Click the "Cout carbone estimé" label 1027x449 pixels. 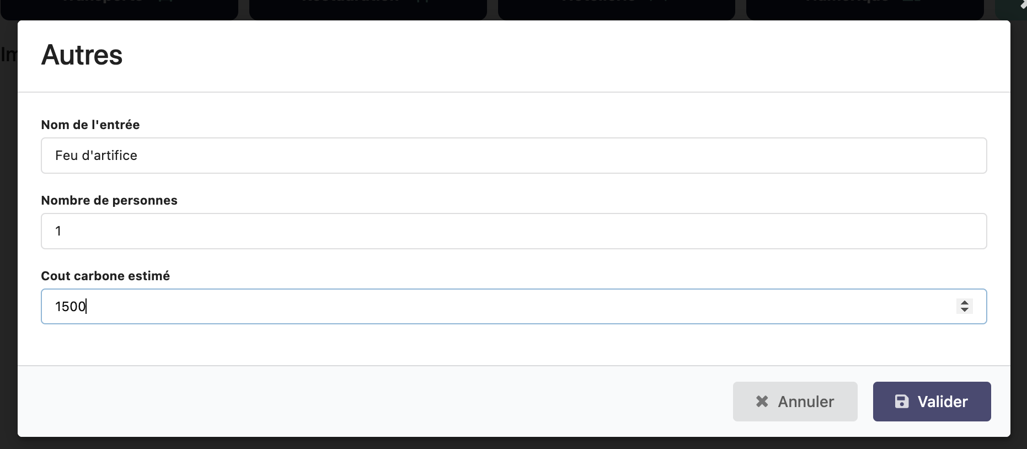(105, 276)
